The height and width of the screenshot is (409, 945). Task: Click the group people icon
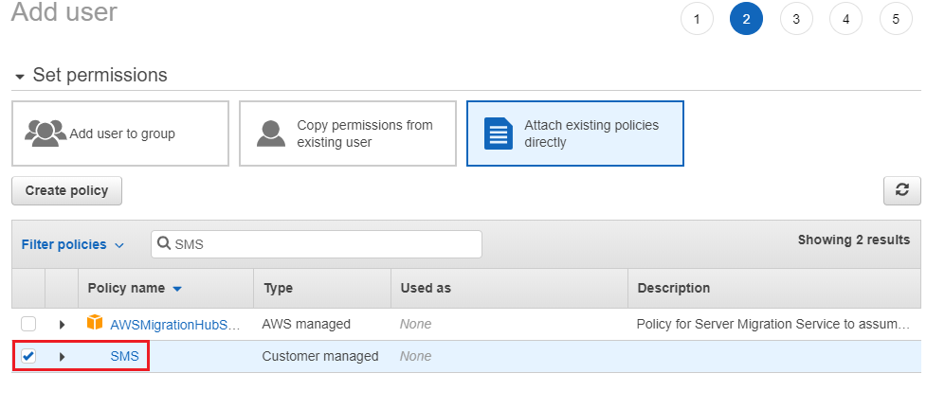tap(45, 133)
